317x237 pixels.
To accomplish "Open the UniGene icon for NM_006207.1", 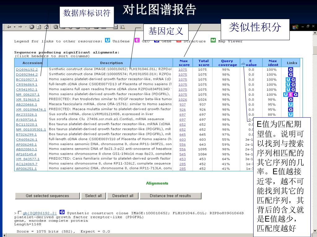I will pyautogui.click(x=286, y=94).
